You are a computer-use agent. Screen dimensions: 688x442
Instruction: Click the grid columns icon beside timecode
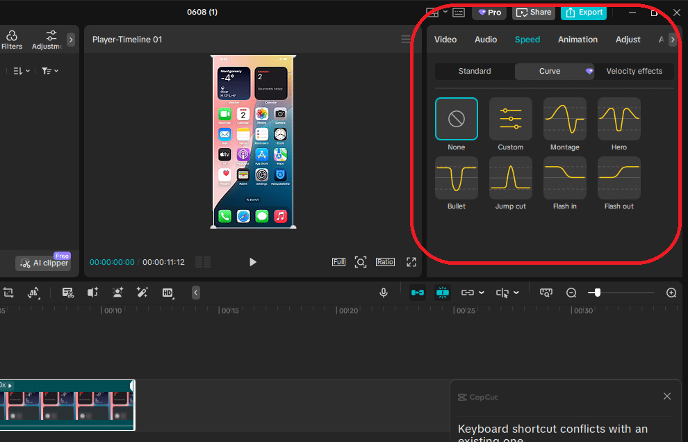pos(203,262)
